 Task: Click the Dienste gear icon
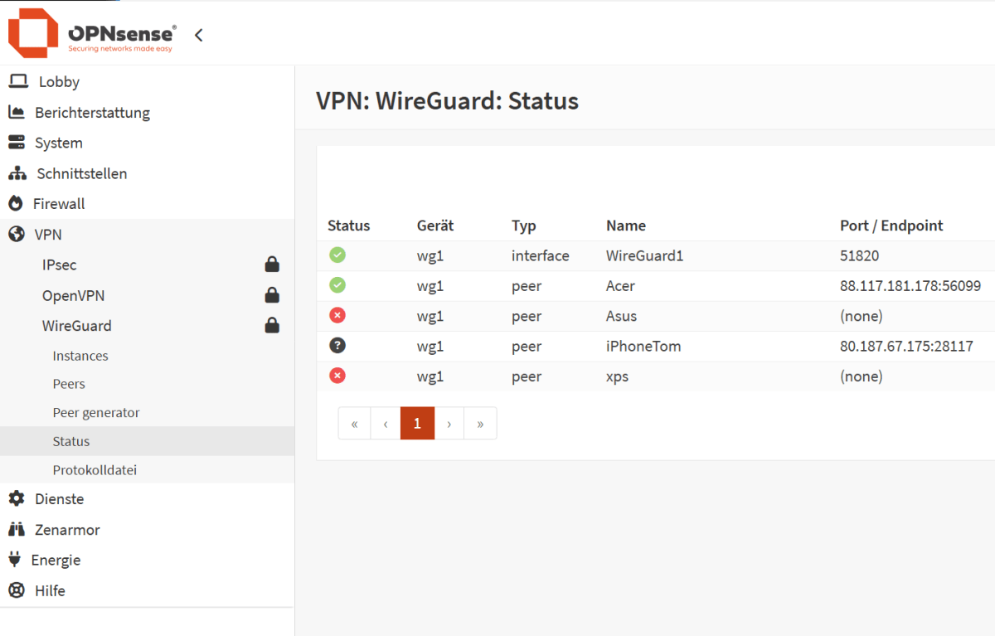click(x=17, y=498)
